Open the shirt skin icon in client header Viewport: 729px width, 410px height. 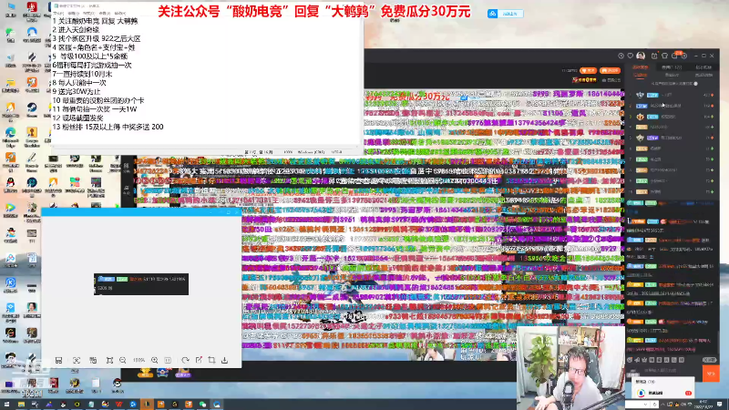[664, 56]
